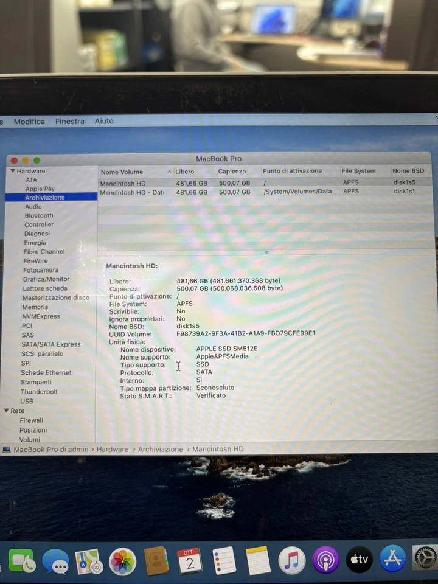Screen dimensions: 438x584
Task: Open Reminders app in Dock
Action: 224,560
